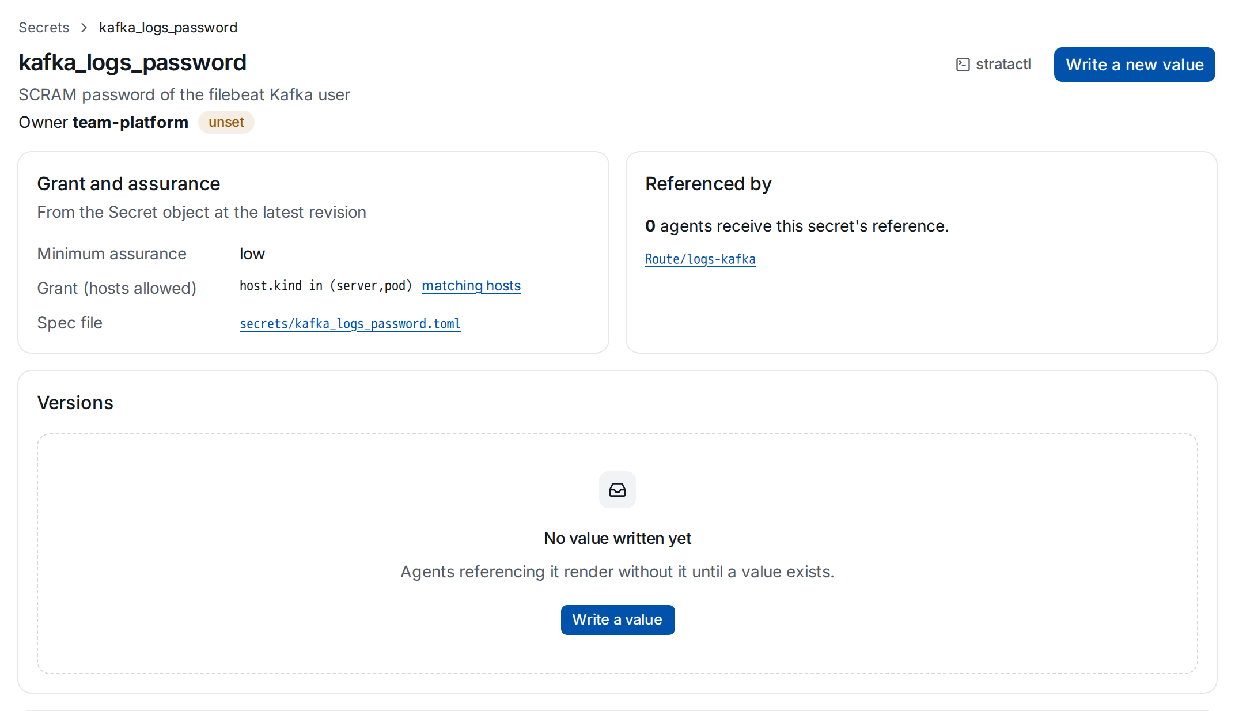
Task: Open the stratactl command option
Action: 994,65
